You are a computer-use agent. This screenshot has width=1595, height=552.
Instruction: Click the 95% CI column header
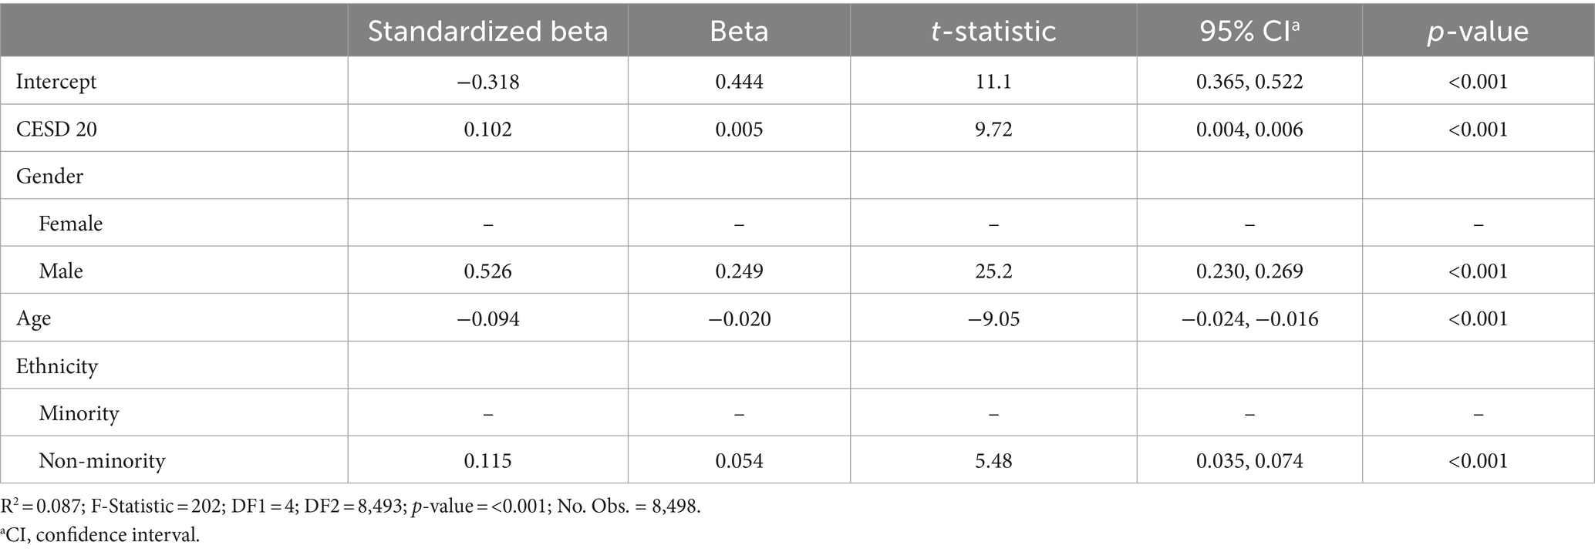[1249, 32]
